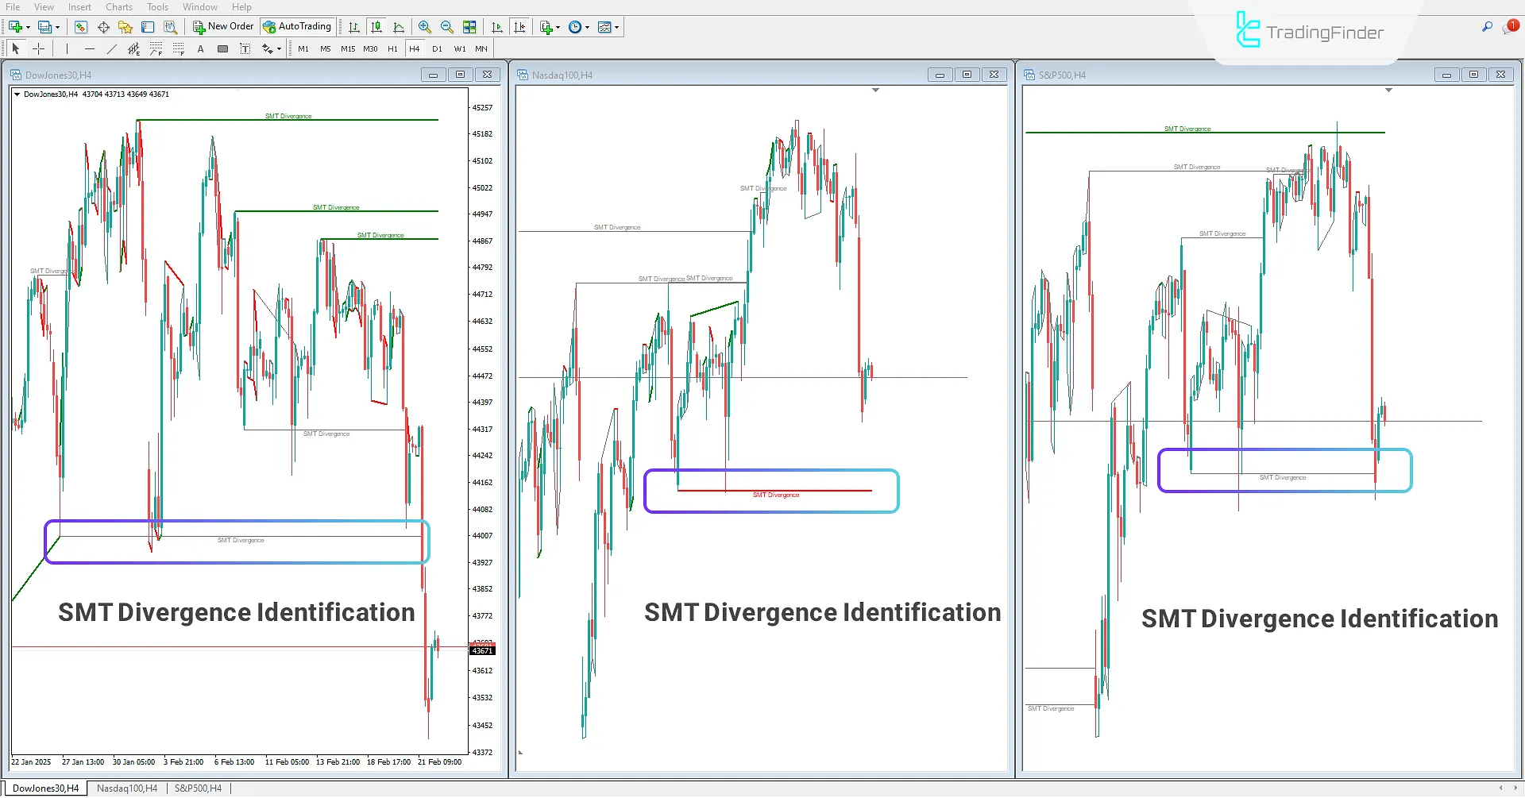Zoom in on the chart
Viewport: 1525px width, 798px height.
425,26
